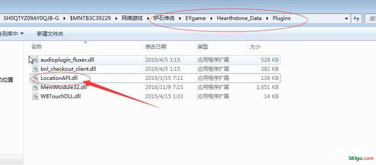Click the search box field
The image size is (376, 165).
[370, 18]
